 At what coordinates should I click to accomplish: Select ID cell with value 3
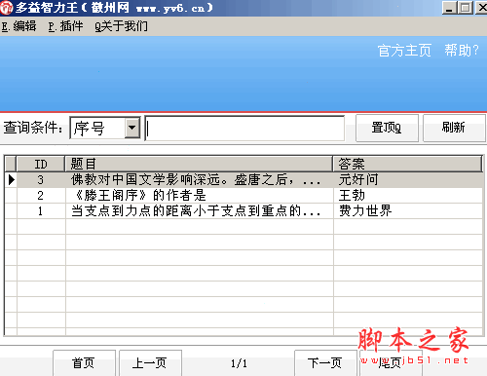click(x=41, y=179)
